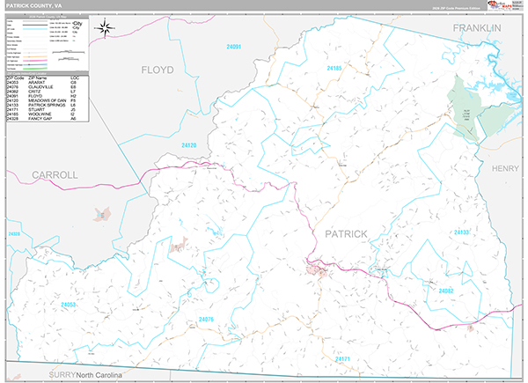Image resolution: width=528 pixels, height=383 pixels.
Task: Click the PATRICK COUNTY, VA title text
Action: click(33, 6)
